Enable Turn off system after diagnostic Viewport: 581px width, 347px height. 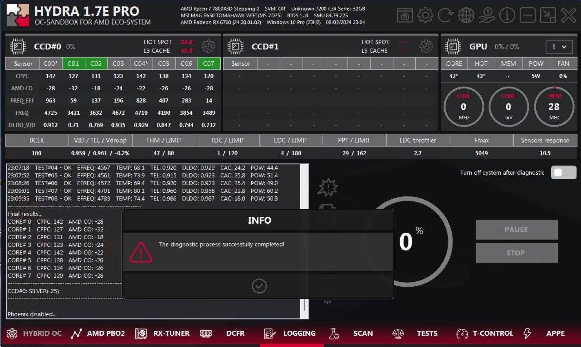[564, 172]
